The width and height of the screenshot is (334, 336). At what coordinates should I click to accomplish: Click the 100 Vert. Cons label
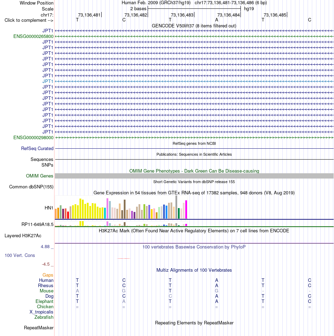coord(20,256)
